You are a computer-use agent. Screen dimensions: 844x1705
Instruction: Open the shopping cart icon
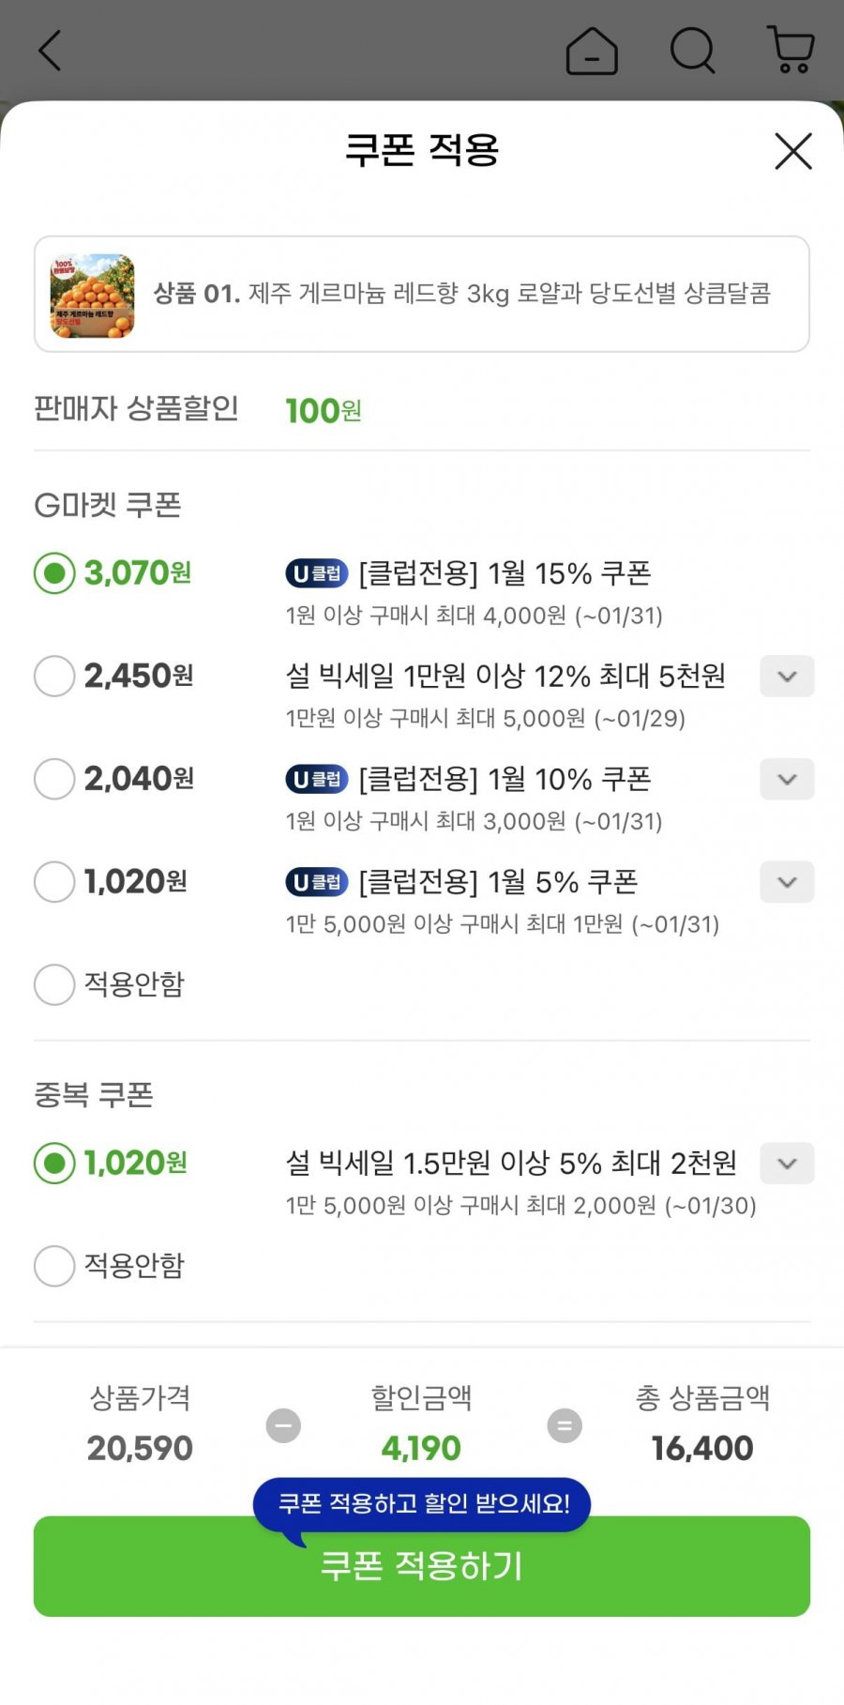pos(791,50)
